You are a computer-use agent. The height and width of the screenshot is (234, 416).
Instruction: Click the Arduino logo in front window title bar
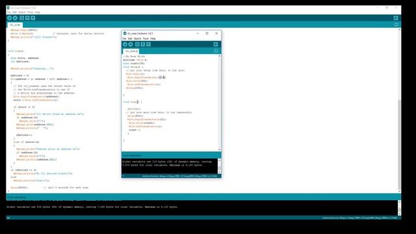click(125, 33)
